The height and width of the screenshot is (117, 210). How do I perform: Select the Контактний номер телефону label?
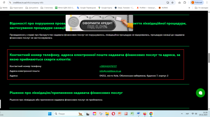pos(25,66)
